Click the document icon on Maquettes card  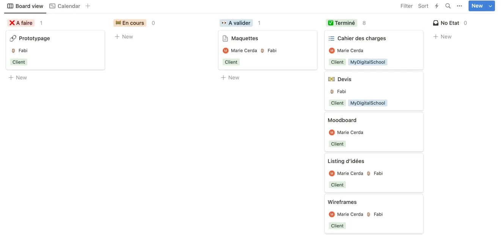click(225, 38)
